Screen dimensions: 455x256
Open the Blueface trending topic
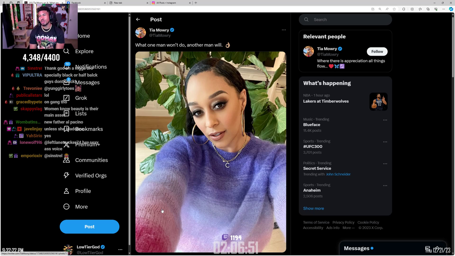(x=312, y=125)
